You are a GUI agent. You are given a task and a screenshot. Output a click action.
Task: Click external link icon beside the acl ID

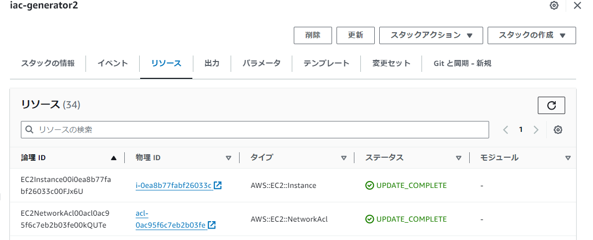point(212,225)
